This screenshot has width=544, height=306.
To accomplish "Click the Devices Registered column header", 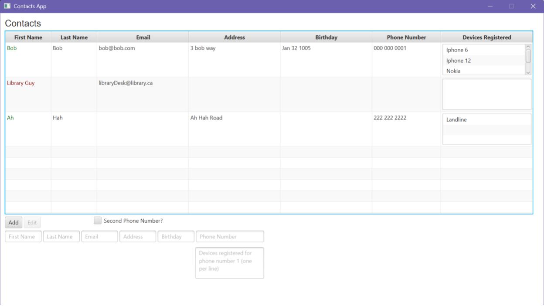I will [486, 37].
